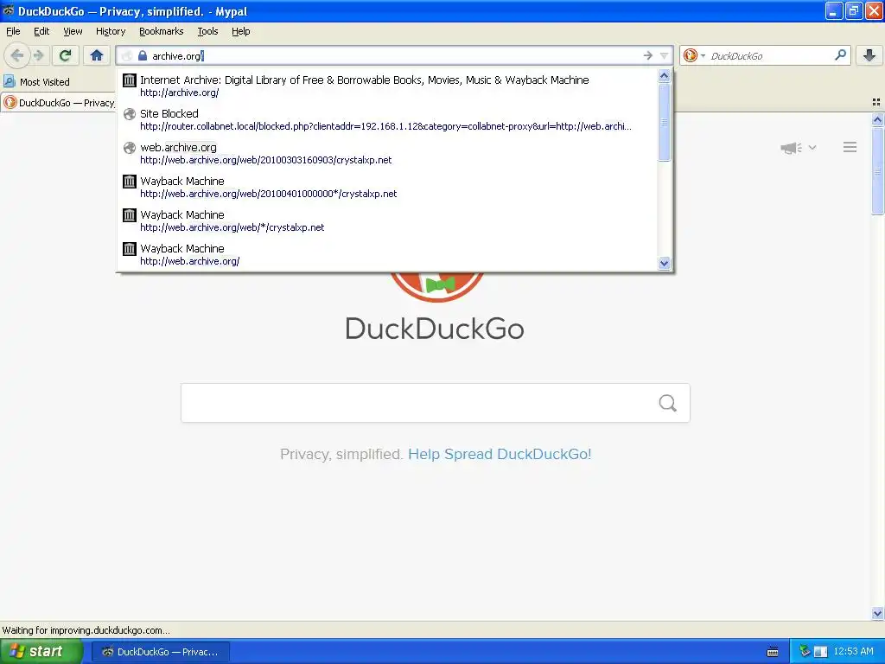Click the DuckDuckGo wordmark text
885x664 pixels.
click(435, 329)
